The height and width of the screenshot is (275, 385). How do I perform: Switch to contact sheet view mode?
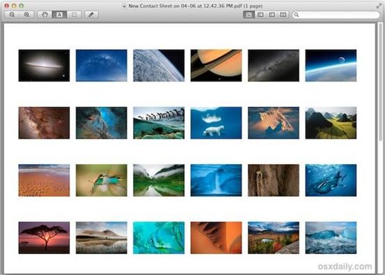point(283,15)
